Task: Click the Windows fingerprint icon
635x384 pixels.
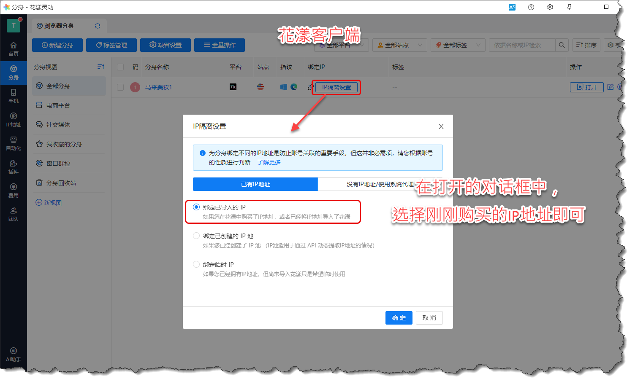Action: click(x=284, y=87)
